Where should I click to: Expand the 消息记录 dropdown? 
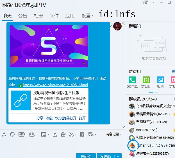pos(113,134)
